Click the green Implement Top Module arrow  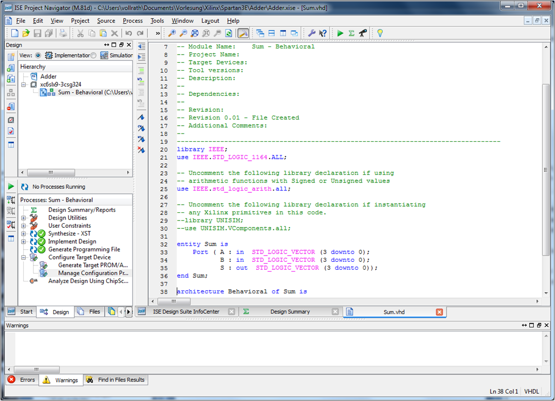[x=340, y=33]
